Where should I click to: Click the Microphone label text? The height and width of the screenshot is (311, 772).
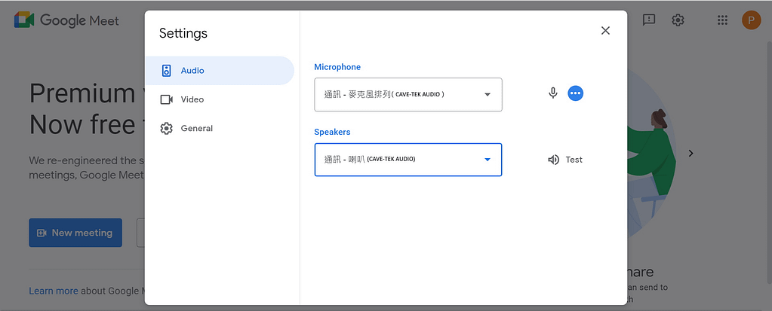tap(337, 67)
